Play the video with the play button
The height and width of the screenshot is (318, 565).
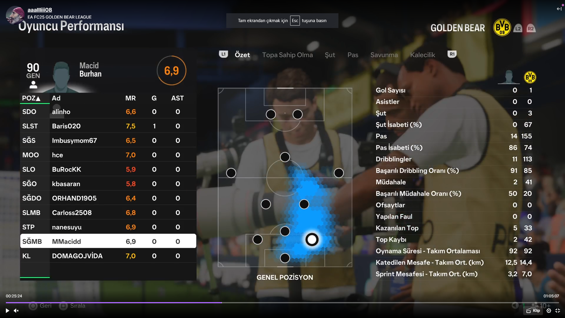pyautogui.click(x=7, y=311)
